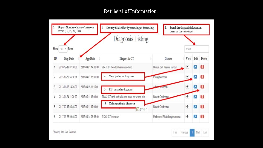
Task: Edit diagnosis in row ID 3
Action: click(195, 87)
